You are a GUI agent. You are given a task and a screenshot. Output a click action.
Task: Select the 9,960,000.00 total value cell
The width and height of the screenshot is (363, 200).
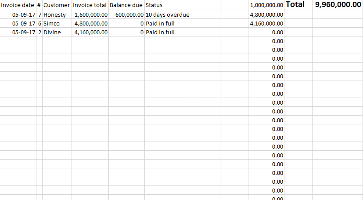click(x=338, y=5)
